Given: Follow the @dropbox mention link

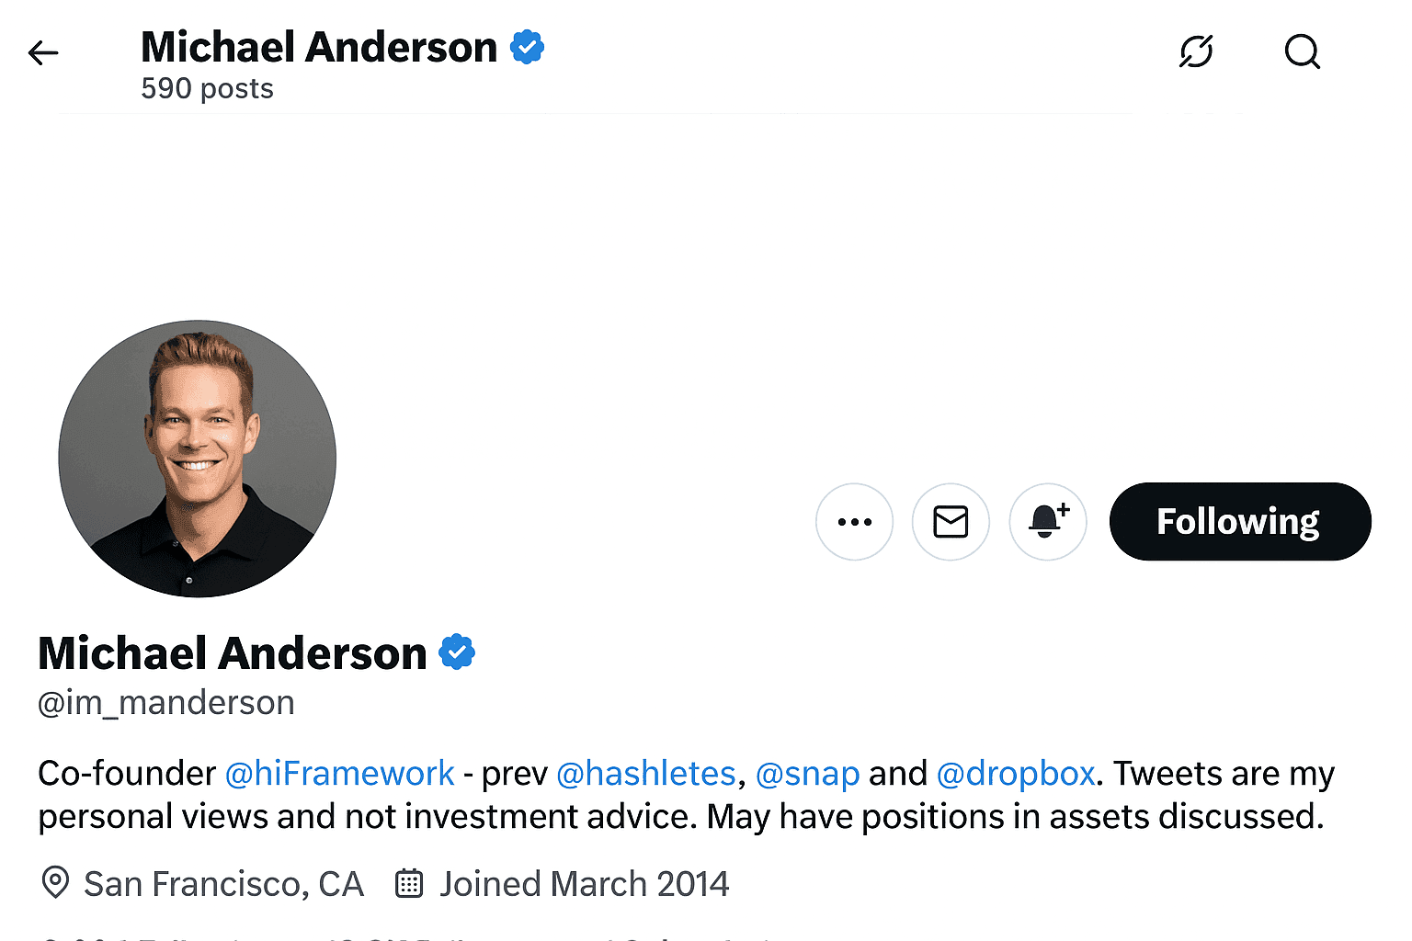Looking at the screenshot, I should coord(1016,774).
